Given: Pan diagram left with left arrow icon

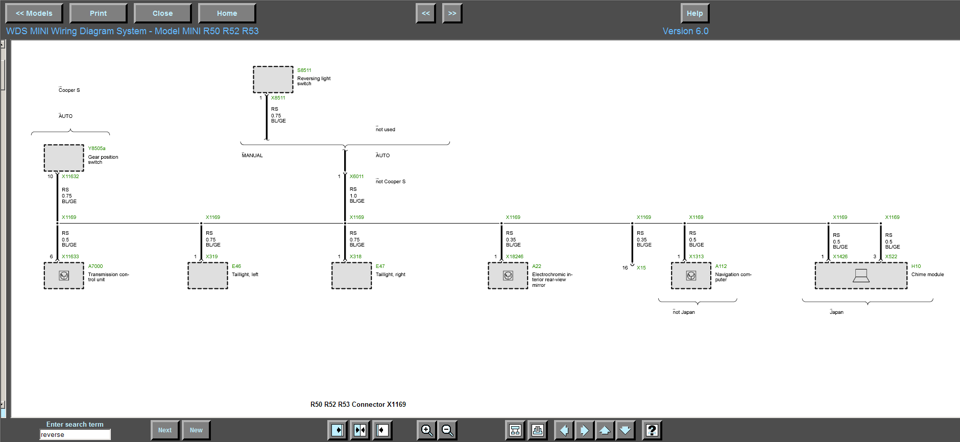Looking at the screenshot, I should tap(564, 430).
